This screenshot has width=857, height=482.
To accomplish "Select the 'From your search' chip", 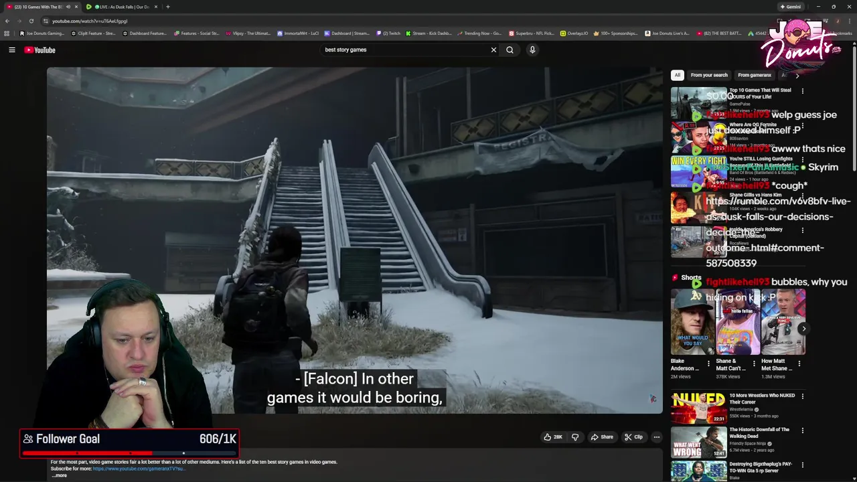I will (709, 75).
